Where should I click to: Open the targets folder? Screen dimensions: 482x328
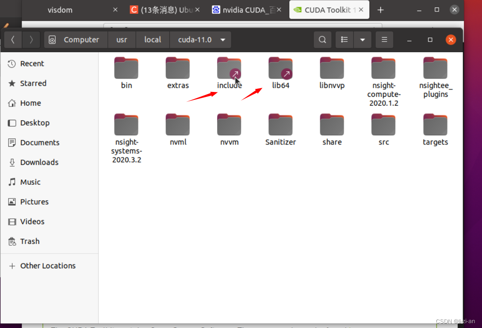[x=435, y=130]
